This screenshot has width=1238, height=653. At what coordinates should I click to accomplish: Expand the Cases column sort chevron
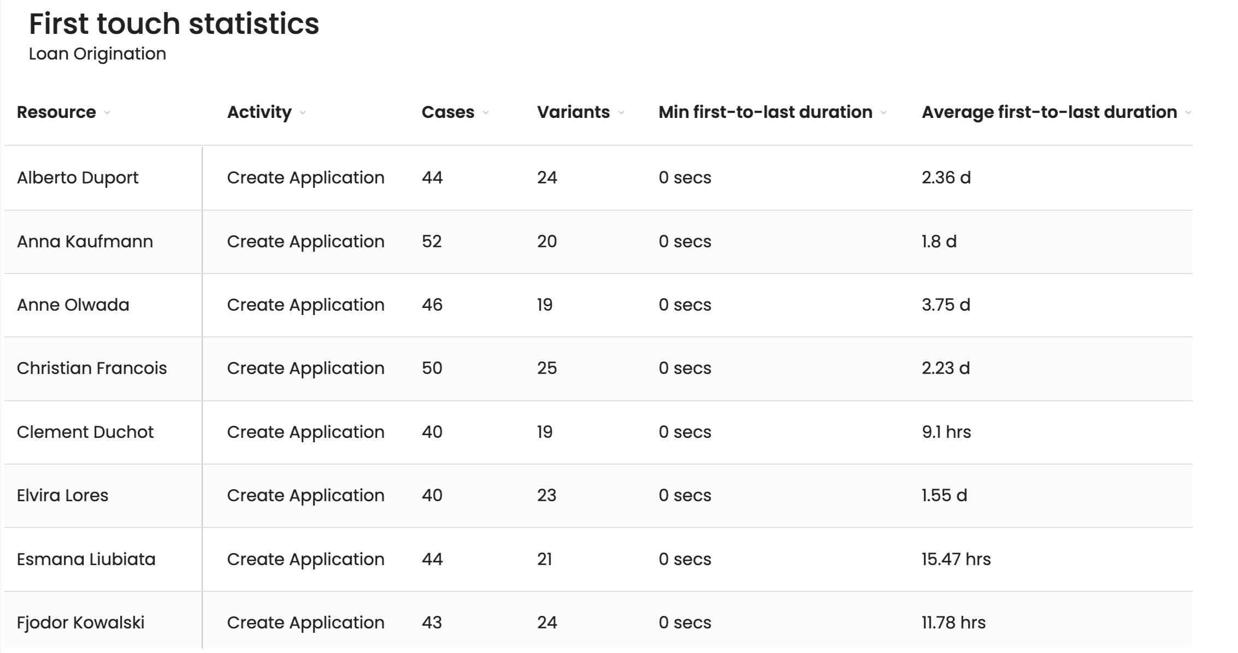click(486, 113)
